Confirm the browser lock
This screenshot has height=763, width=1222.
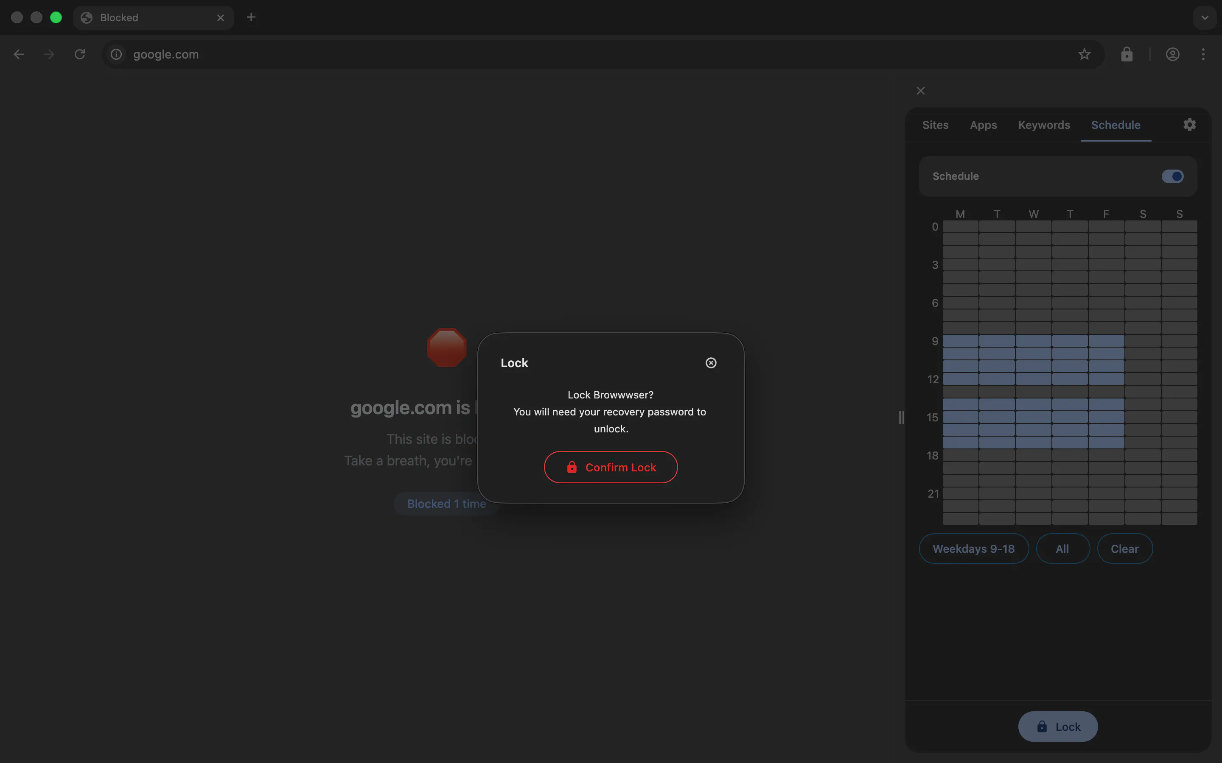point(611,467)
